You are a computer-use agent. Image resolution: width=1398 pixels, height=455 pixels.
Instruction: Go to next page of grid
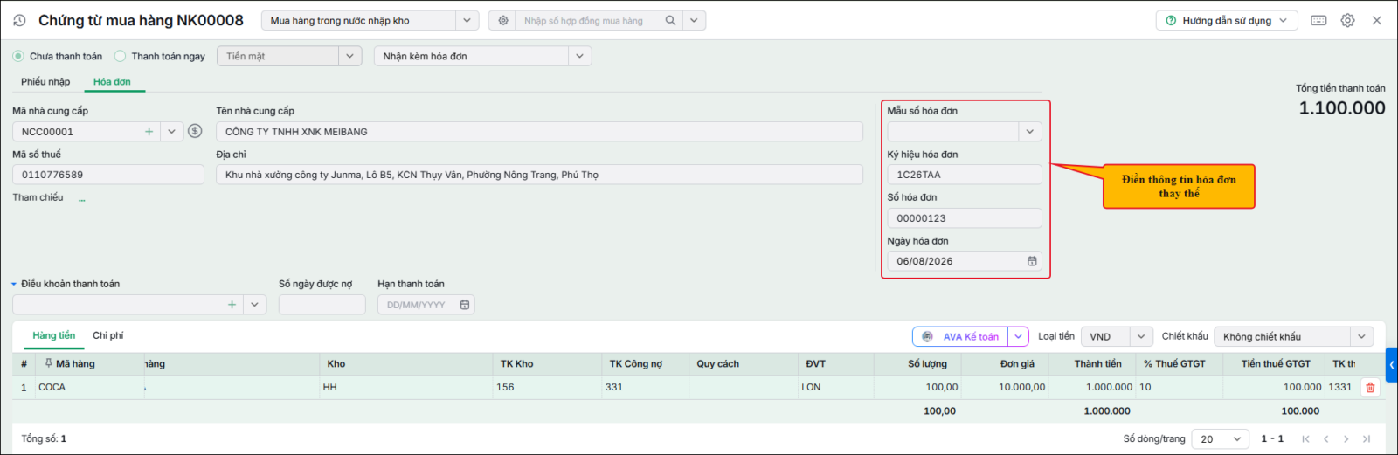(1346, 438)
